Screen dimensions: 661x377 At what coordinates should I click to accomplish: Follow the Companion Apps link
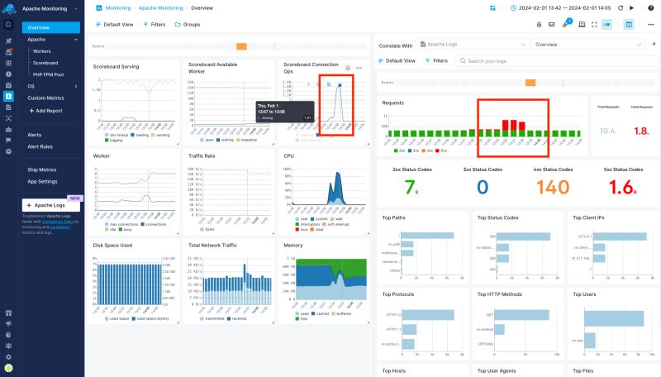point(58,222)
